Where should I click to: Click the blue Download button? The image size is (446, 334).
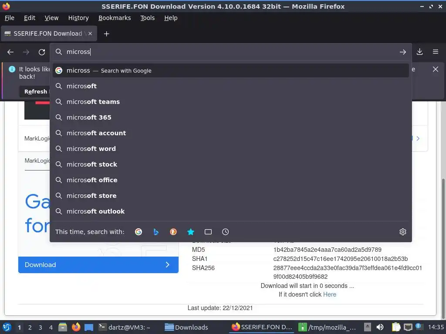(98, 265)
